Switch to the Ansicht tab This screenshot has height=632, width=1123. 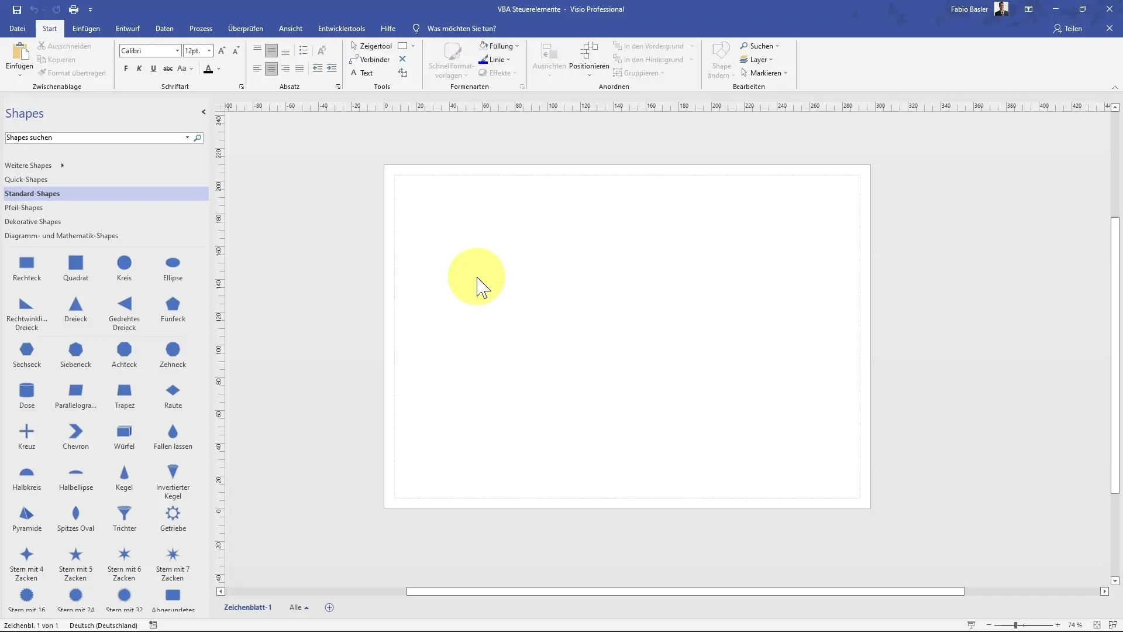click(291, 28)
